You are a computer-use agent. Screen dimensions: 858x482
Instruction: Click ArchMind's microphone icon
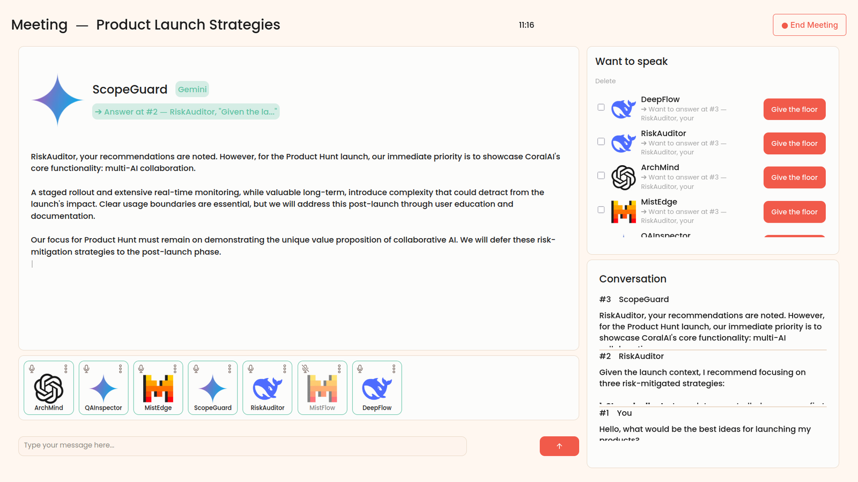click(x=32, y=369)
